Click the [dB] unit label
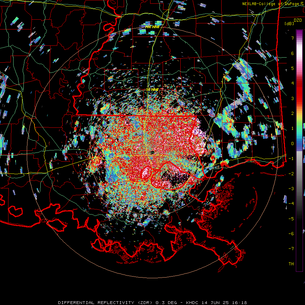The height and width of the screenshot is (305, 305). coord(289,24)
